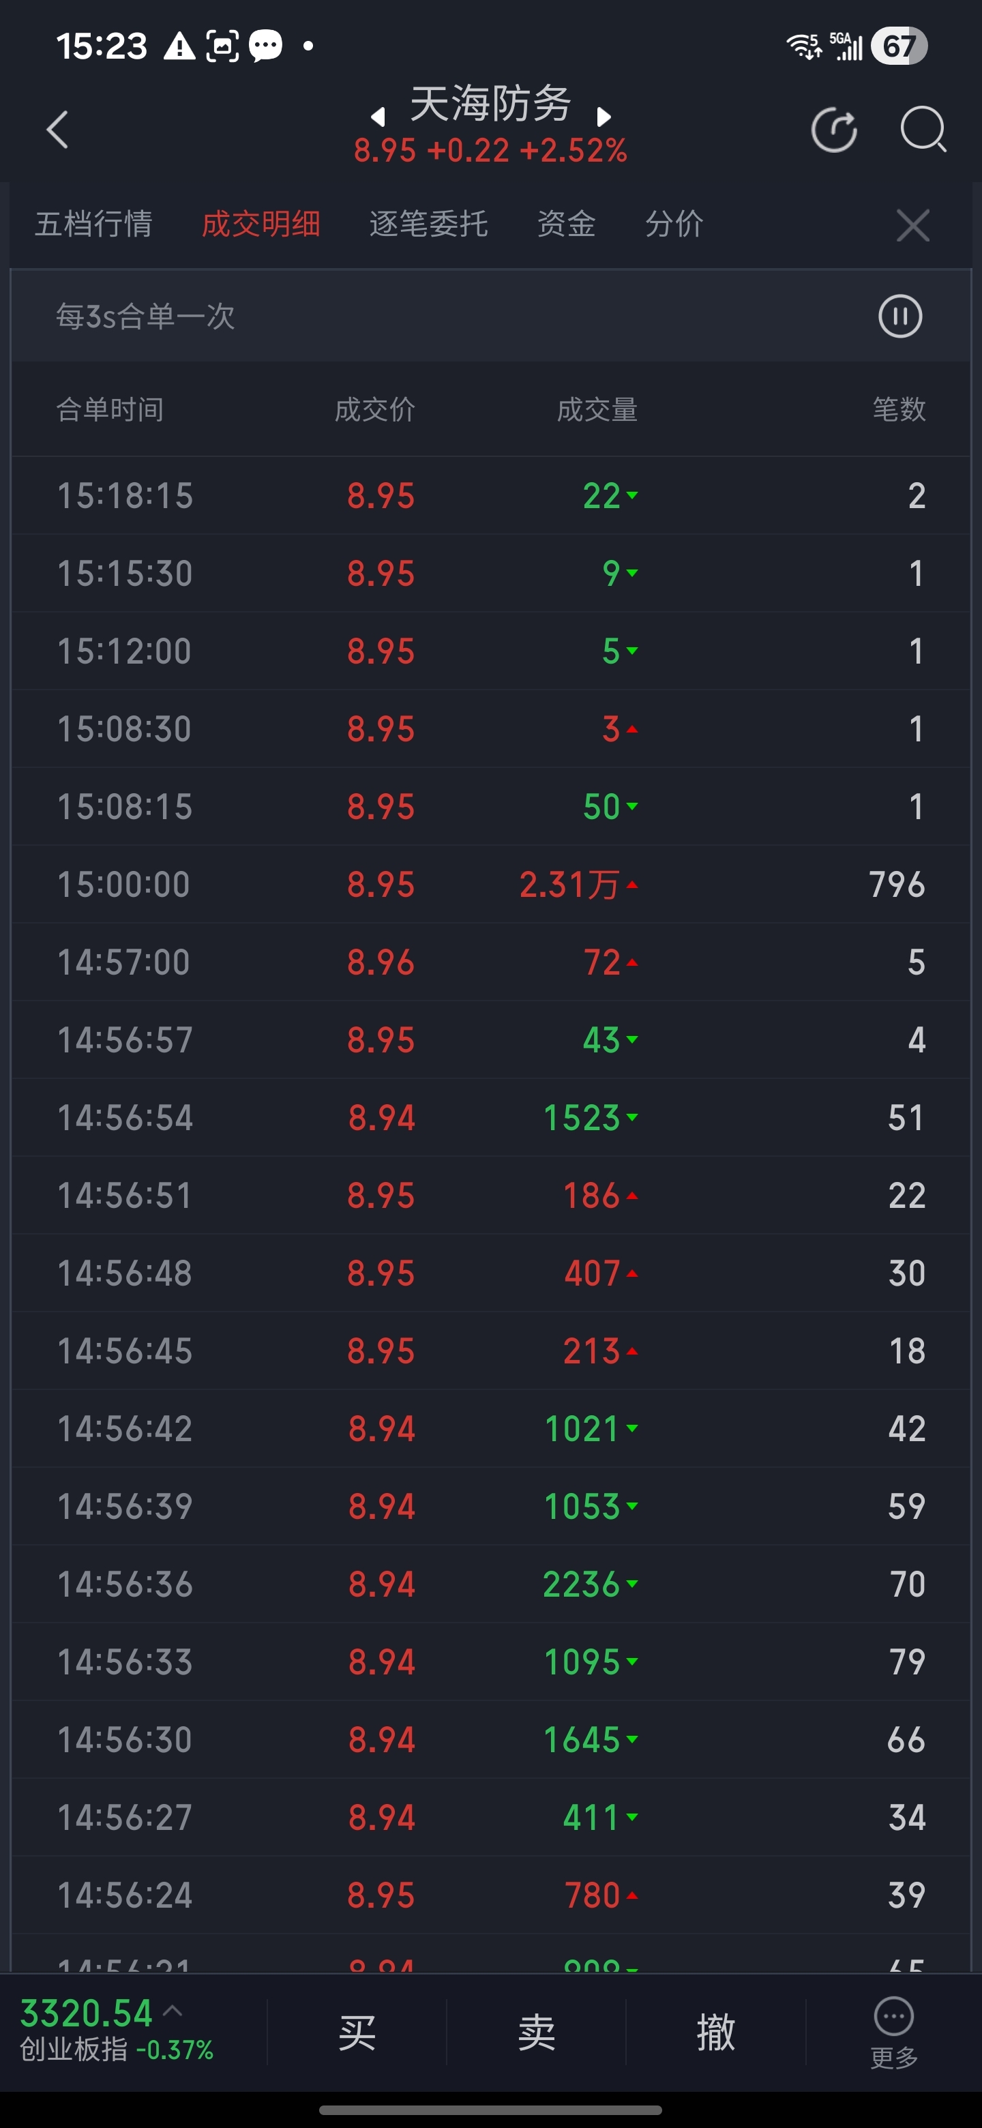Select the 14:56:39 trade row
The width and height of the screenshot is (982, 2128).
(490, 1506)
